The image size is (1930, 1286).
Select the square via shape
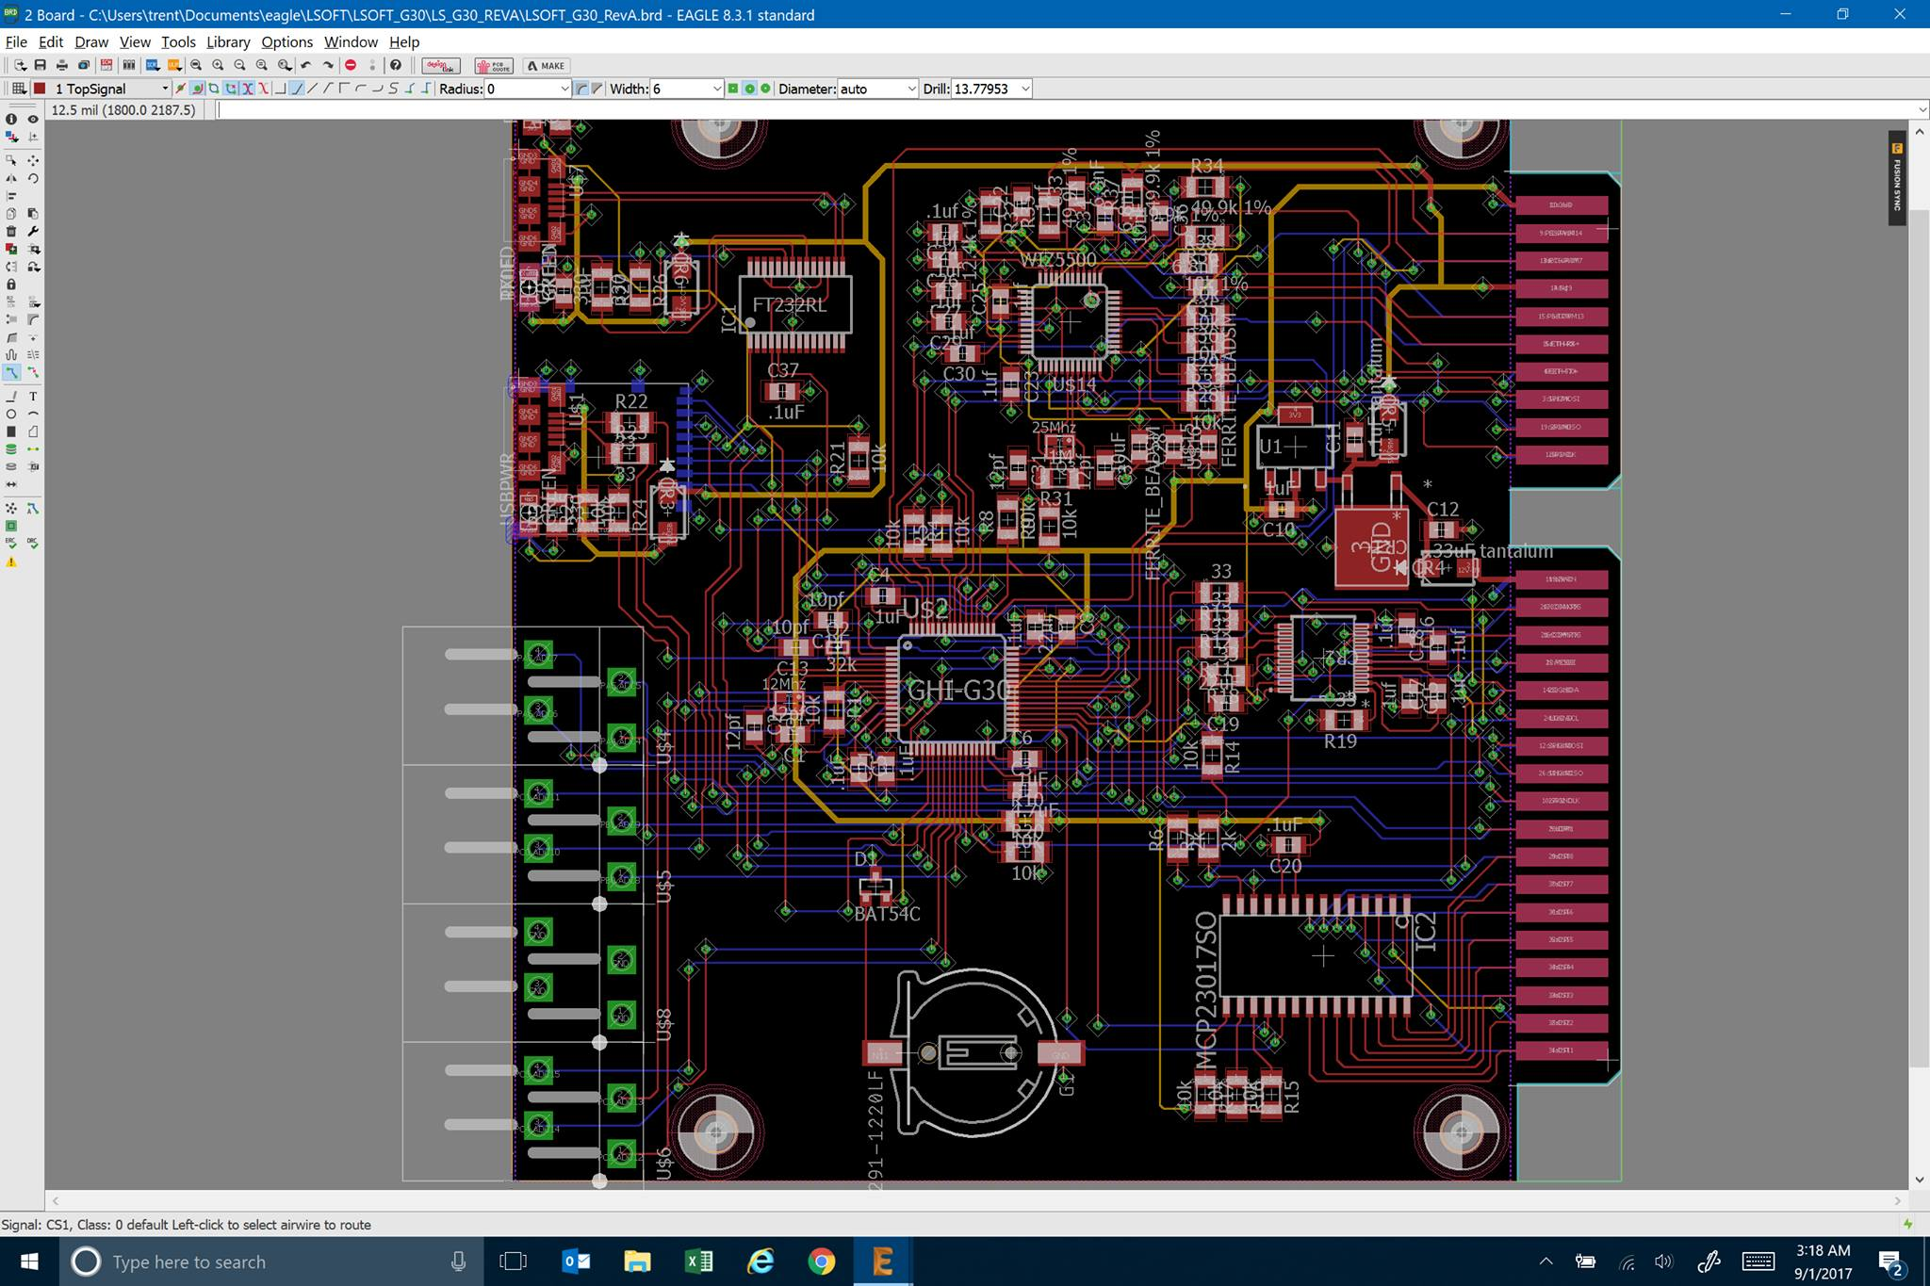coord(732,89)
